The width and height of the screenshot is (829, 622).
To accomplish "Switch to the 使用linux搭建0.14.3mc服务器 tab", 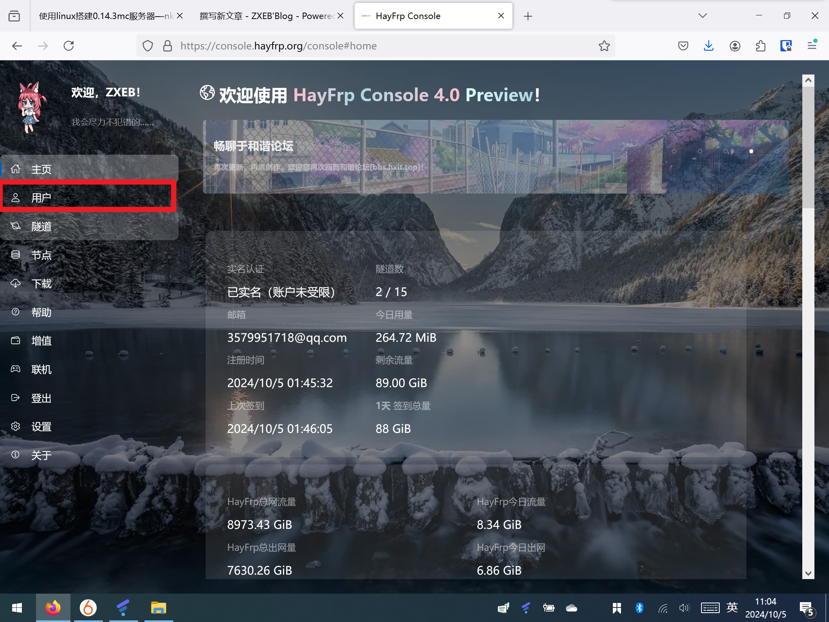I will [x=106, y=16].
